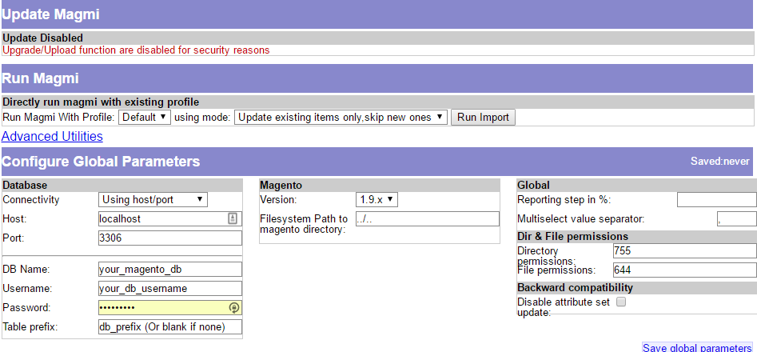Select the Multiselect value separator field
757x352 pixels.
(x=737, y=218)
